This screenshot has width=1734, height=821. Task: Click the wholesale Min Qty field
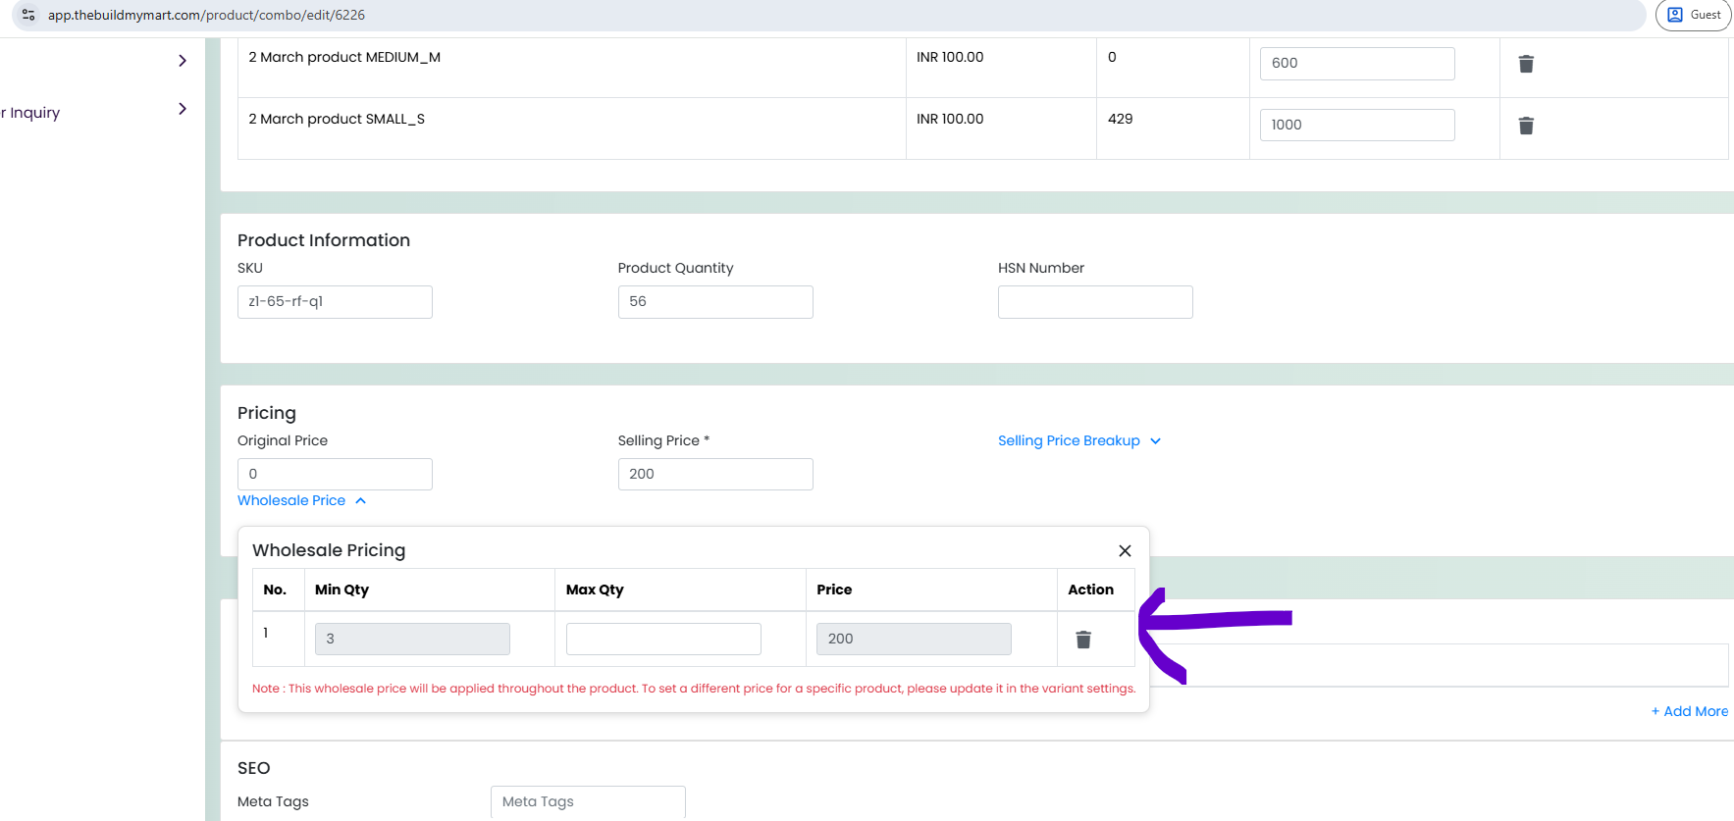(x=412, y=639)
